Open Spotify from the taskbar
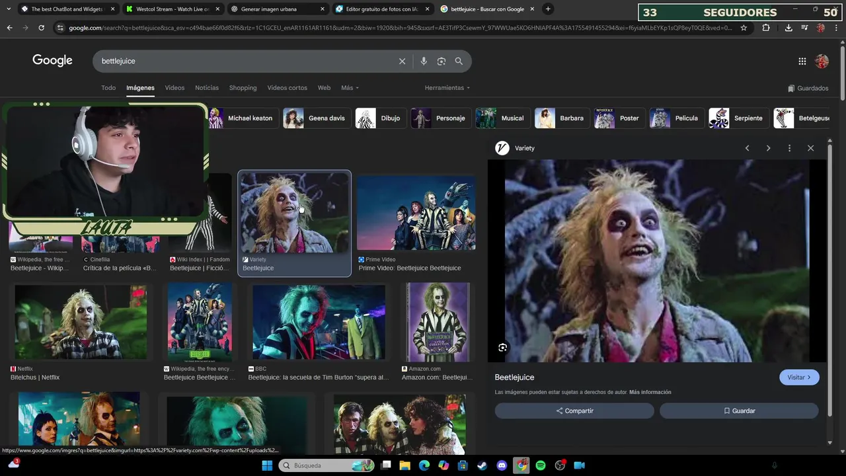Image resolution: width=846 pixels, height=476 pixels. point(541,465)
